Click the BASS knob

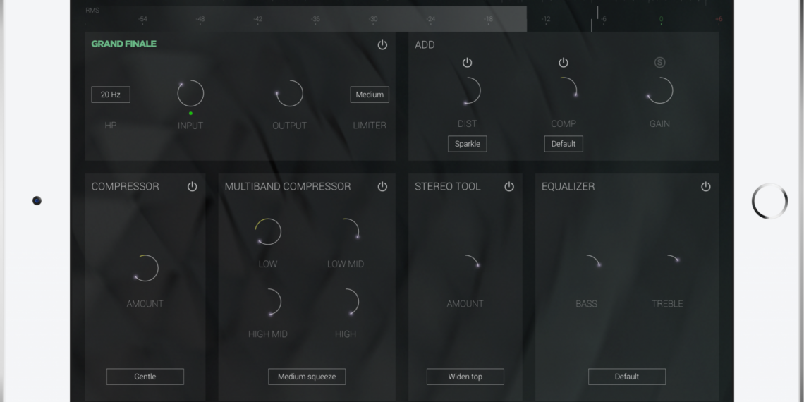(587, 268)
